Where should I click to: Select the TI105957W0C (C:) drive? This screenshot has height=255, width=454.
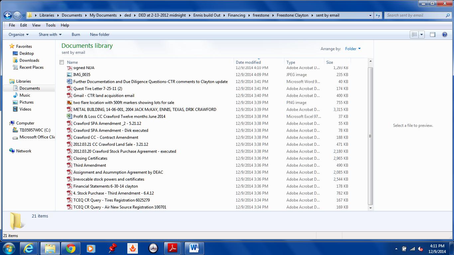35,130
